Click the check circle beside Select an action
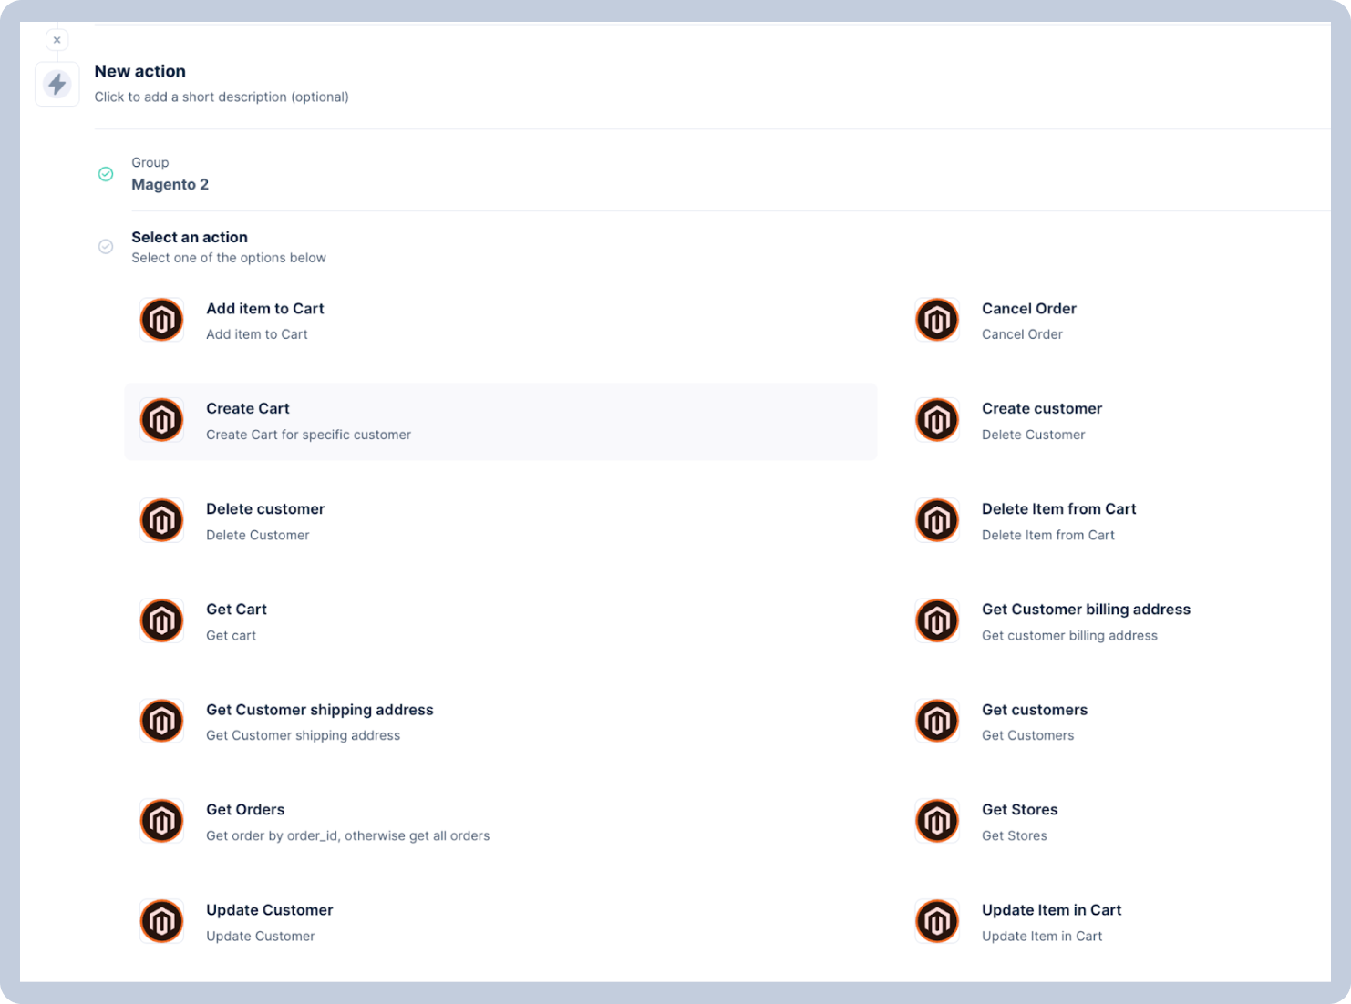 pyautogui.click(x=106, y=247)
